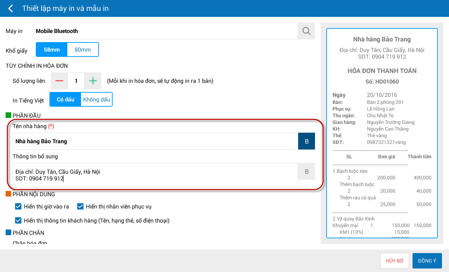Edit the Thông tin bổ sung textbox
This screenshot has height=272, width=449.
point(155,175)
